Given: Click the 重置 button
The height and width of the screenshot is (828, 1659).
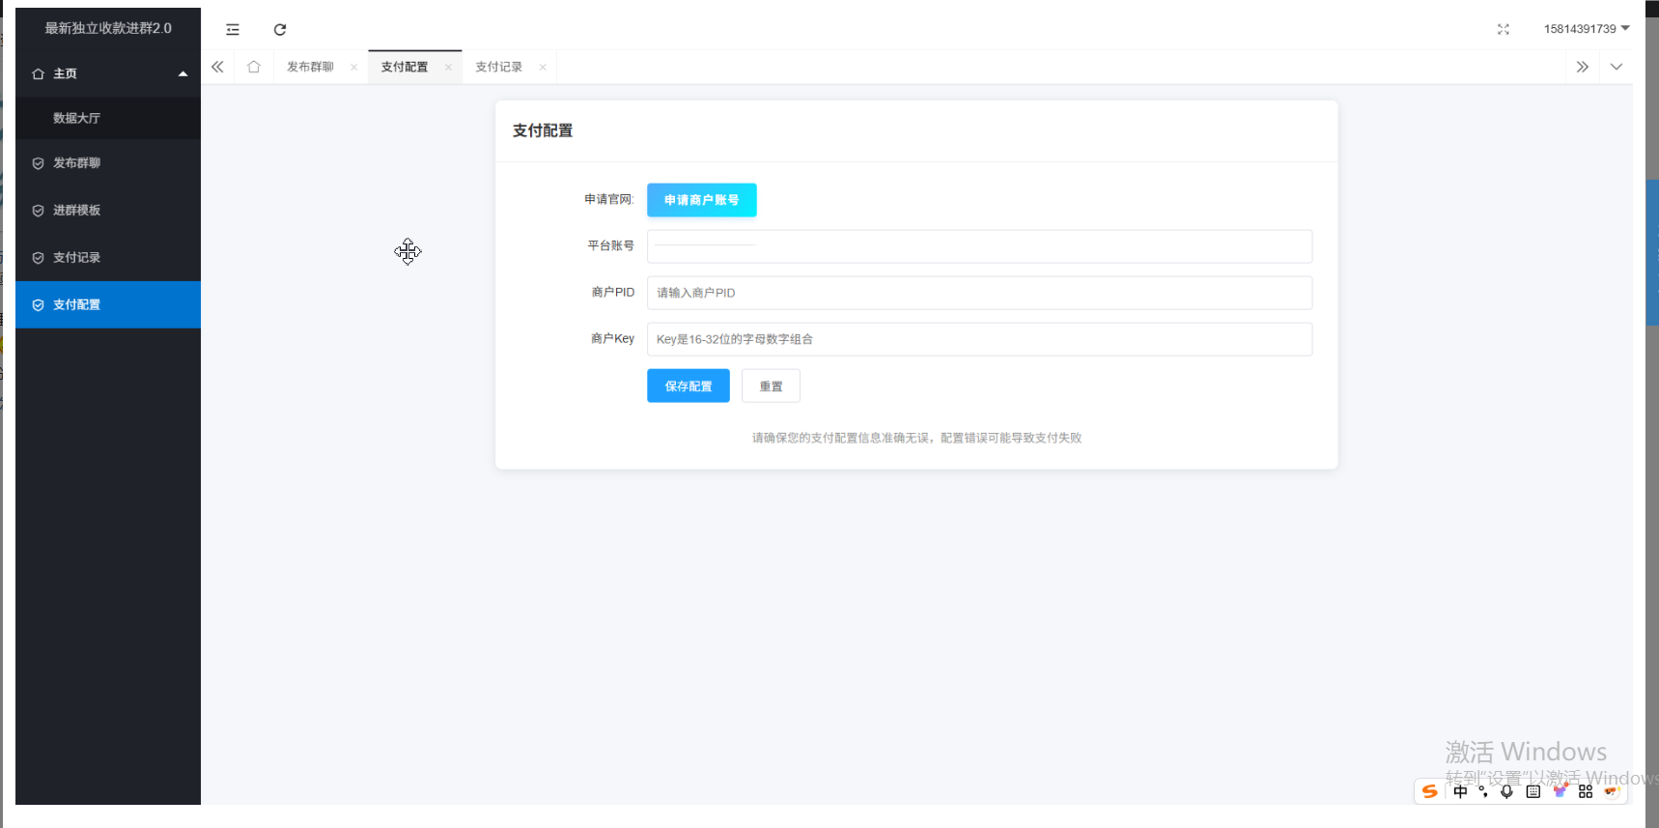Looking at the screenshot, I should [771, 386].
